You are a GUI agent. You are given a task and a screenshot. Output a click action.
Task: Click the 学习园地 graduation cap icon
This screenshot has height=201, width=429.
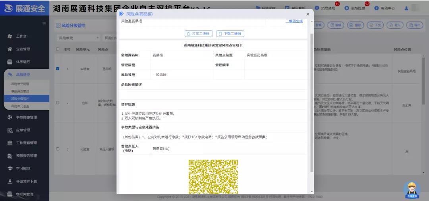click(10, 168)
